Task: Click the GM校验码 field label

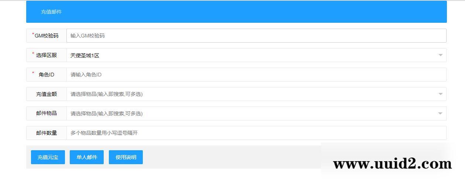Action: tap(46, 36)
